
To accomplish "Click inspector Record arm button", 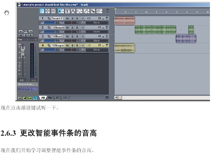I will coord(31,35).
